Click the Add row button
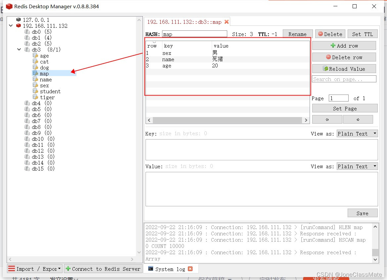Image resolution: width=387 pixels, height=280 pixels. coord(344,46)
